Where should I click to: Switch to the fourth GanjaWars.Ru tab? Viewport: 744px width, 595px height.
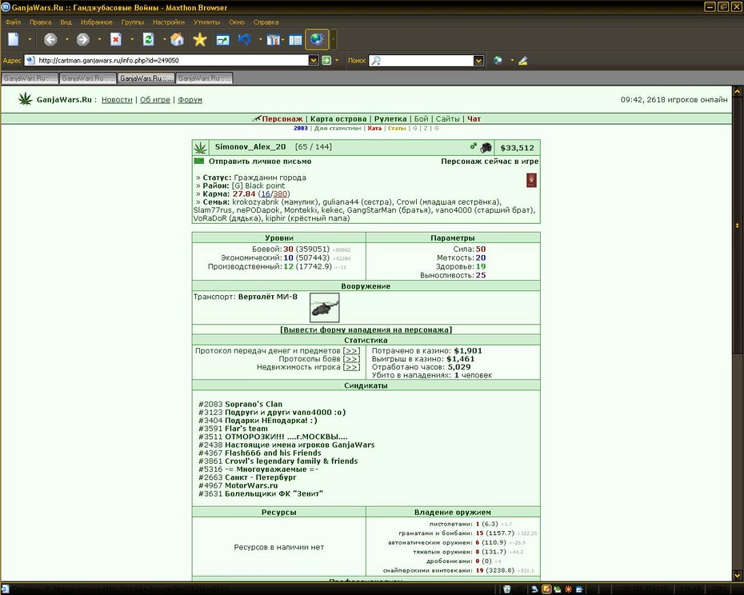(204, 78)
